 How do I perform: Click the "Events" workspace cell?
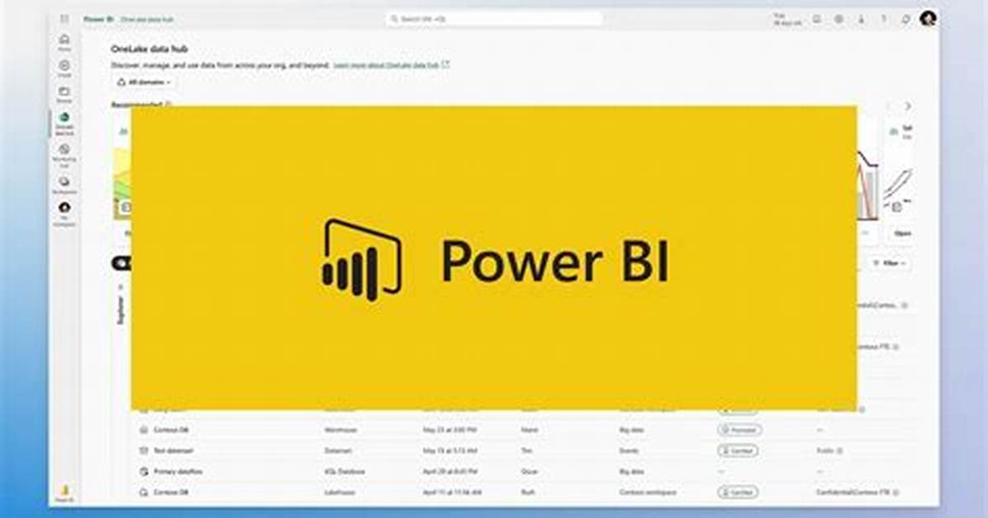coord(629,450)
